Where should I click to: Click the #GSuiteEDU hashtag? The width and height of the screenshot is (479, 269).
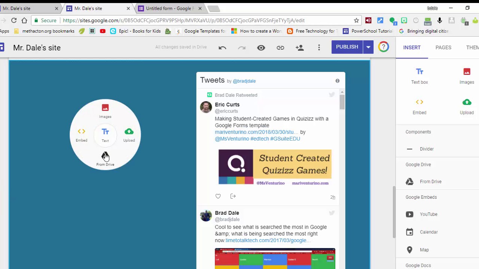[285, 139]
